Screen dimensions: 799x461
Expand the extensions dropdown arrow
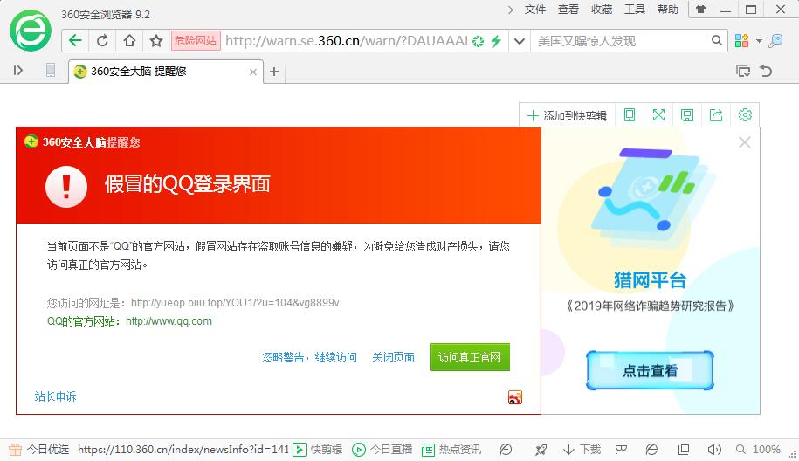[x=759, y=41]
